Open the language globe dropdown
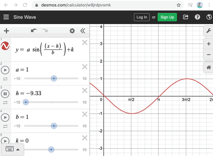The width and height of the screenshot is (213, 156). tap(209, 17)
